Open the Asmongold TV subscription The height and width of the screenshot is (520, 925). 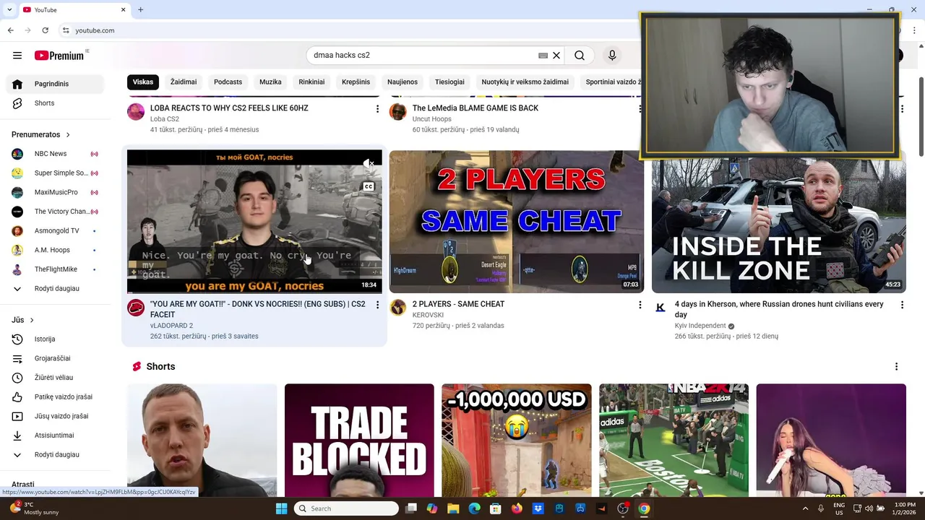(55, 231)
